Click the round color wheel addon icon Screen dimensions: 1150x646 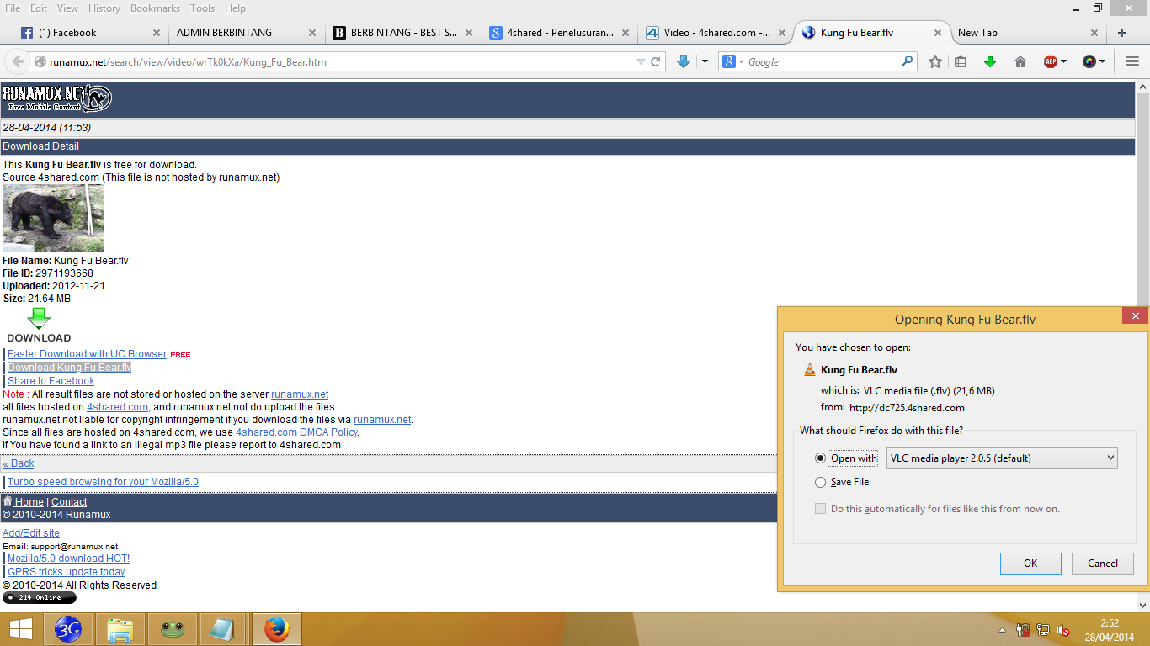tap(1089, 61)
